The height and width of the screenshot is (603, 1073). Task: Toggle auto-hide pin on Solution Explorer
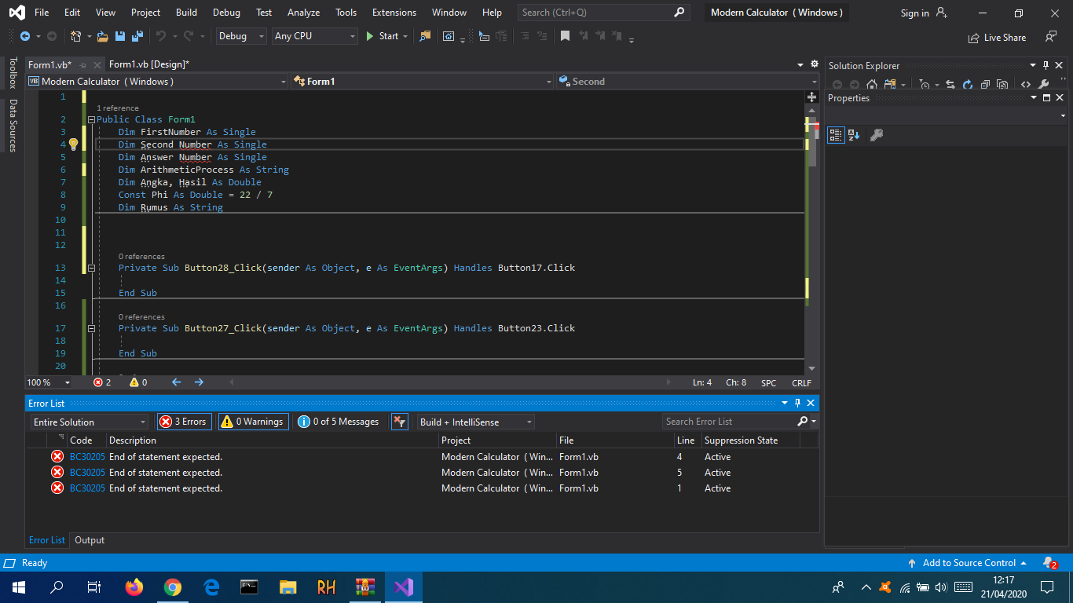click(1046, 66)
